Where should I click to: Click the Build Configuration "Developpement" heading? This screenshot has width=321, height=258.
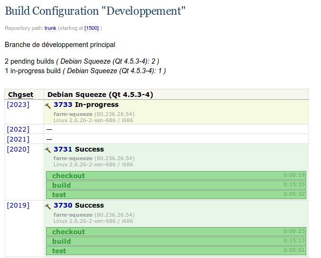click(x=95, y=11)
